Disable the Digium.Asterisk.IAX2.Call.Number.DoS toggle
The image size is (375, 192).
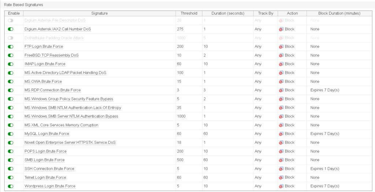coord(11,29)
